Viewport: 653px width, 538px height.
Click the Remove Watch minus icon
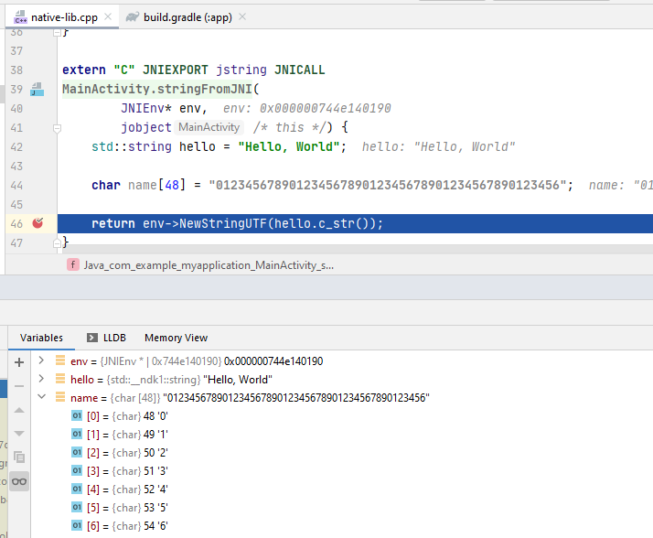pos(19,386)
